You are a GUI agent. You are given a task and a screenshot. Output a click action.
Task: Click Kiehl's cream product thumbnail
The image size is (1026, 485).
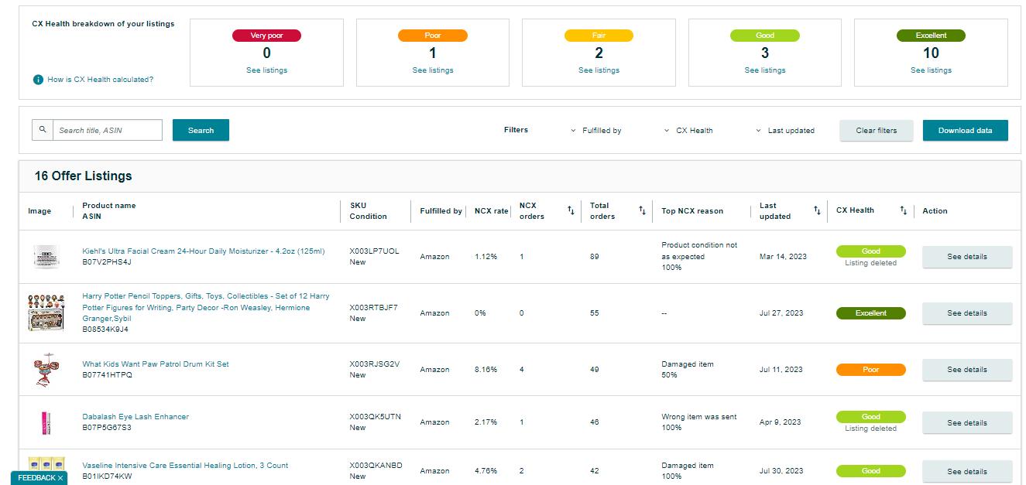pyautogui.click(x=46, y=256)
